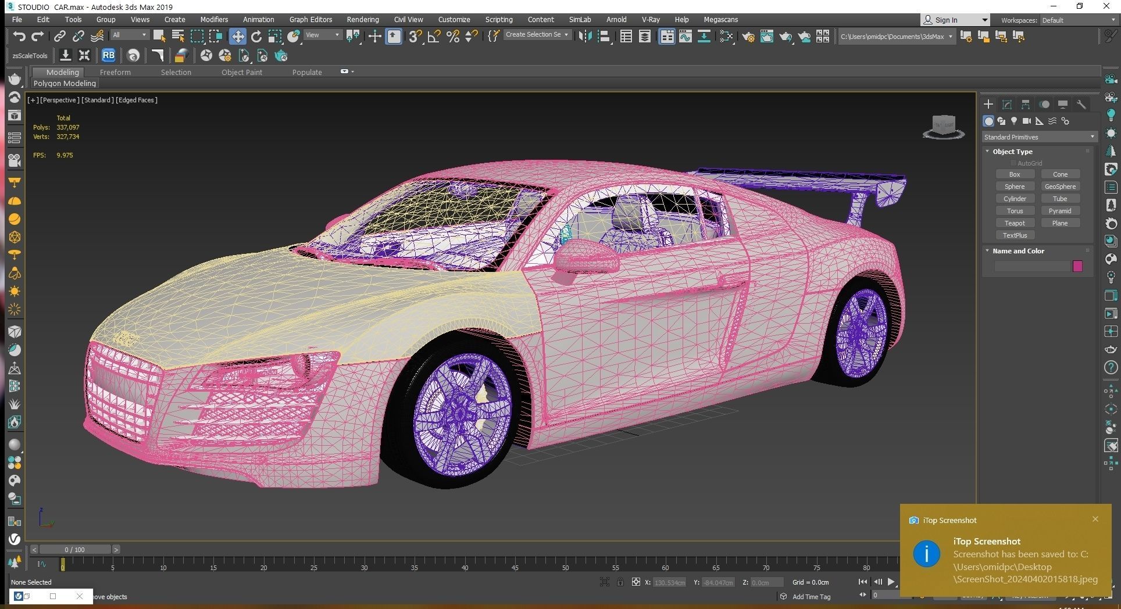Screen dimensions: 1121x609
Task: Toggle Window/Crossing selection mode
Action: pyautogui.click(x=216, y=36)
